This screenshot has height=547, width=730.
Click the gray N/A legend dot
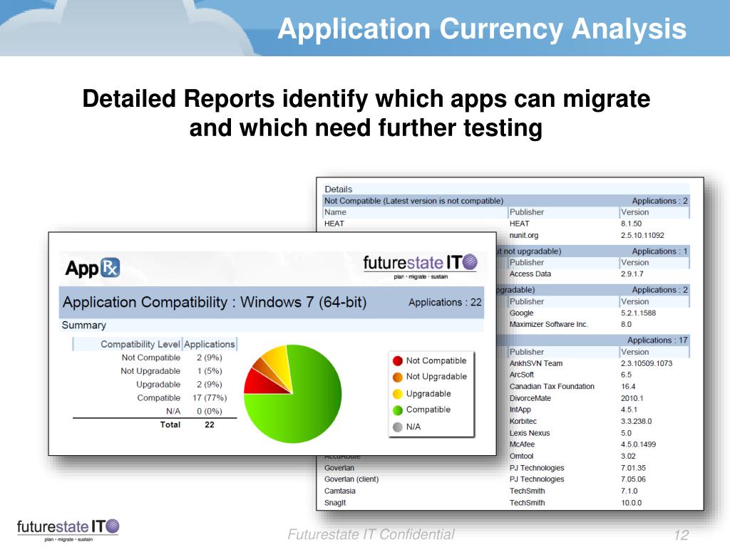coord(398,427)
